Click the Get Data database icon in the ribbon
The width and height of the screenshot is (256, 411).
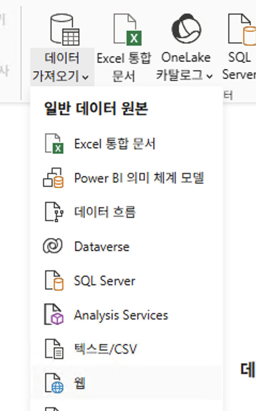65,29
